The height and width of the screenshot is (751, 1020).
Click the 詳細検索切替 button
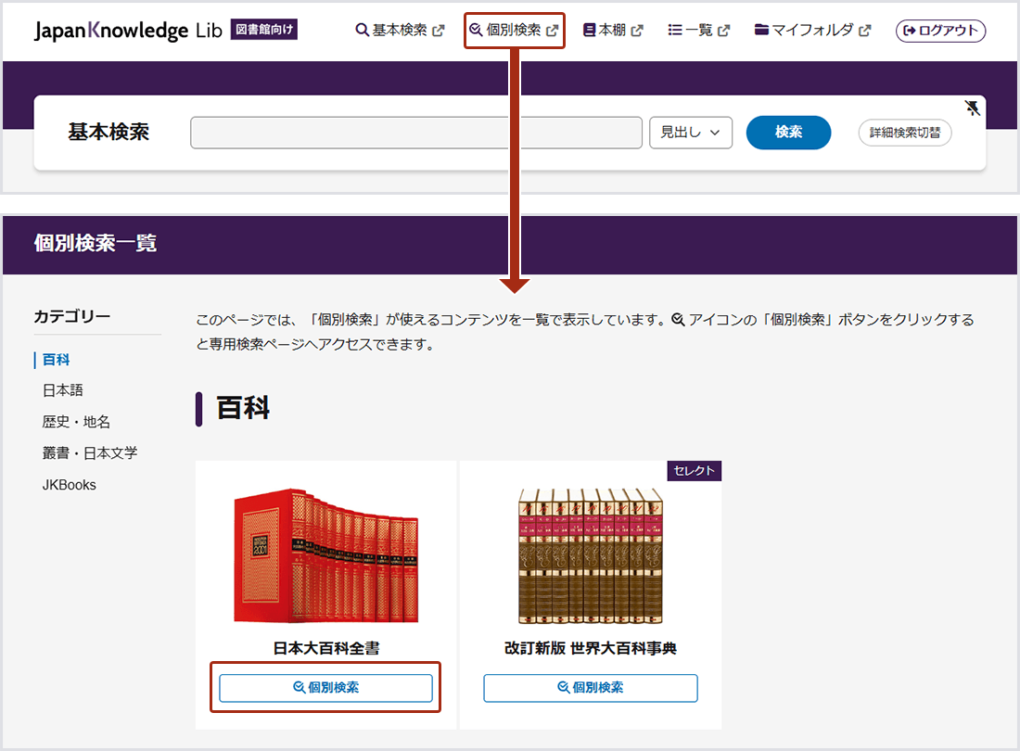(905, 133)
